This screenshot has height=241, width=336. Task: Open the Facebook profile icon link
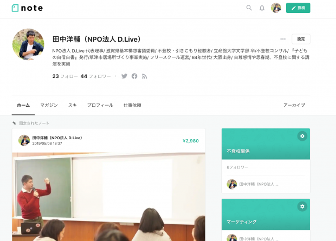(134, 76)
